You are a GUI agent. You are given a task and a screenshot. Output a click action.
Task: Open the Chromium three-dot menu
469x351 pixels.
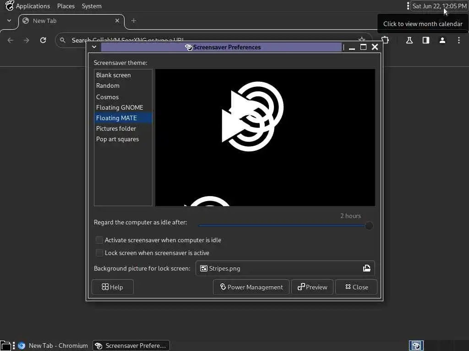point(459,40)
